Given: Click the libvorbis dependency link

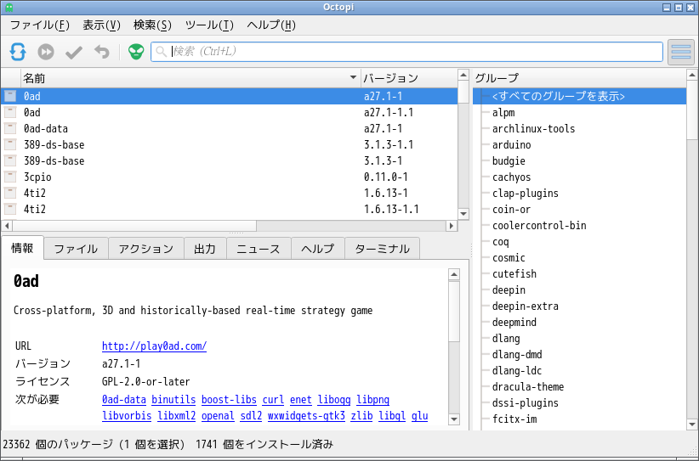Looking at the screenshot, I should [127, 416].
